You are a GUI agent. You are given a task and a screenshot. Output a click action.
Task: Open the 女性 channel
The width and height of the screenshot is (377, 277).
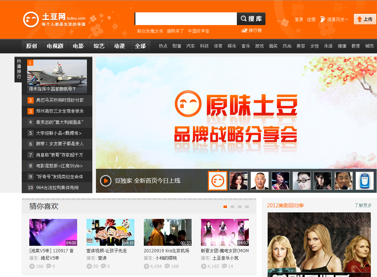tap(314, 46)
